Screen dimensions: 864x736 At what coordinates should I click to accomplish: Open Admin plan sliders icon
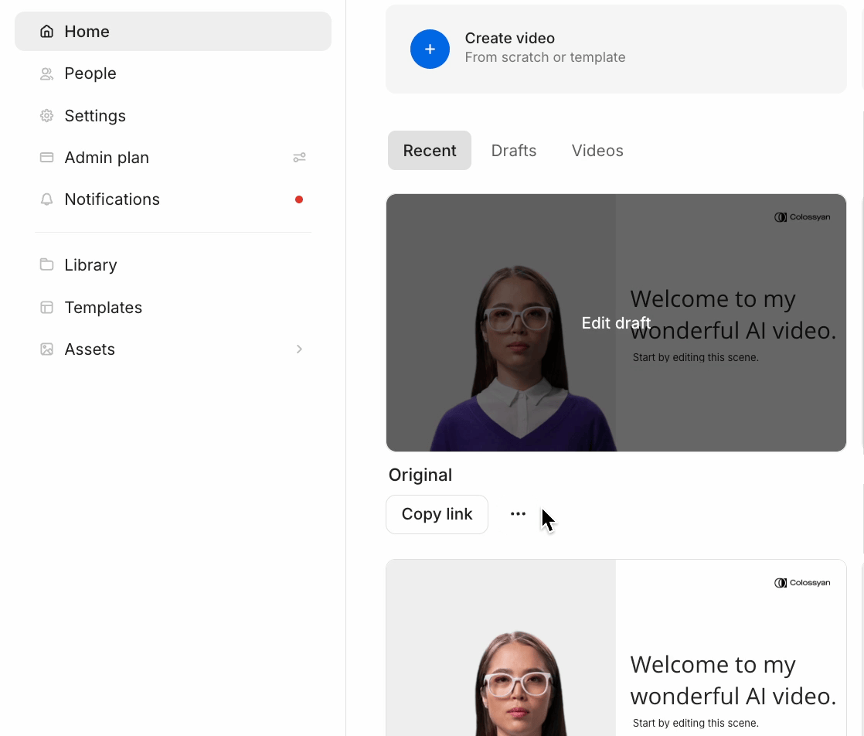299,158
